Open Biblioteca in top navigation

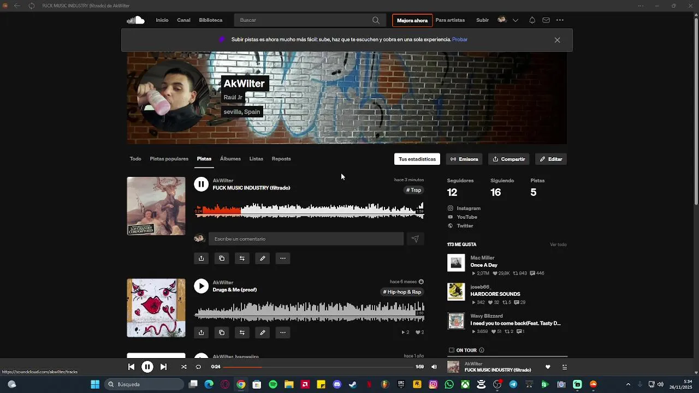tap(211, 20)
